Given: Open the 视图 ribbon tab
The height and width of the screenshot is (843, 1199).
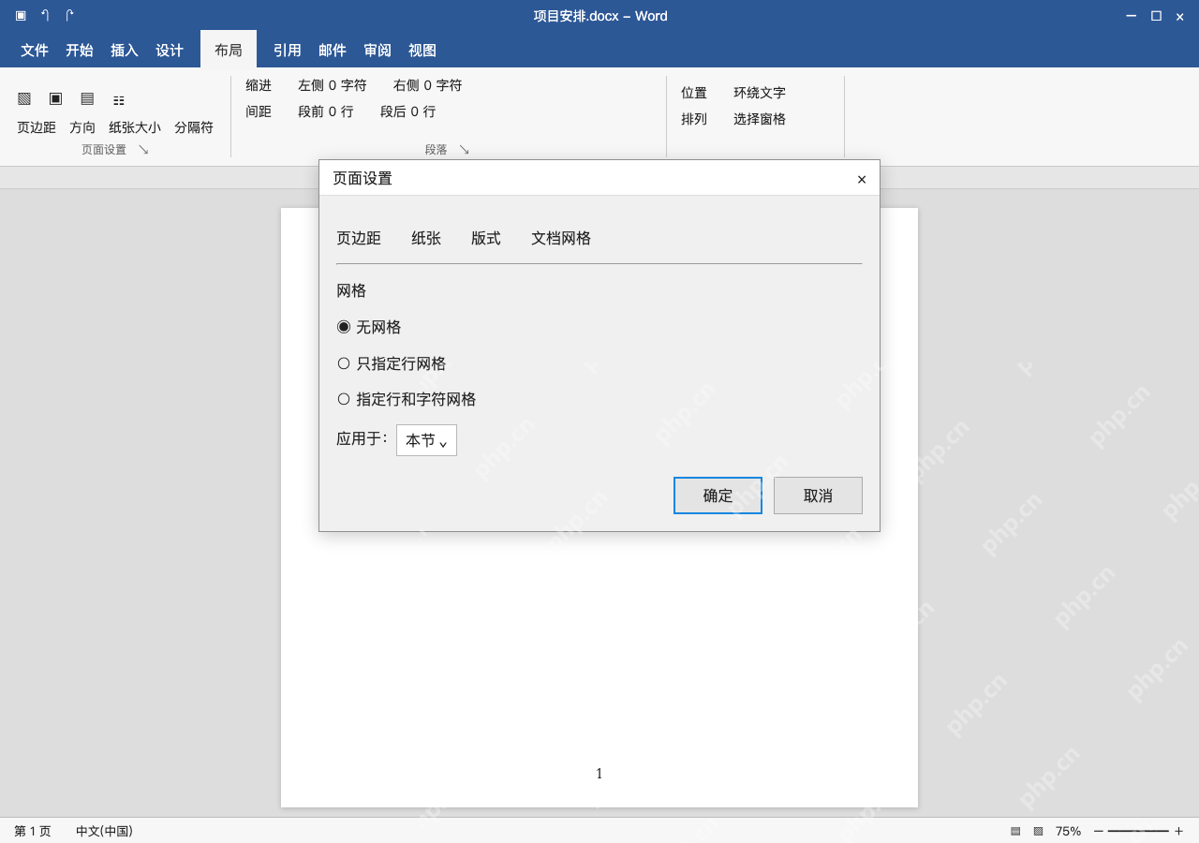Looking at the screenshot, I should click(x=422, y=51).
